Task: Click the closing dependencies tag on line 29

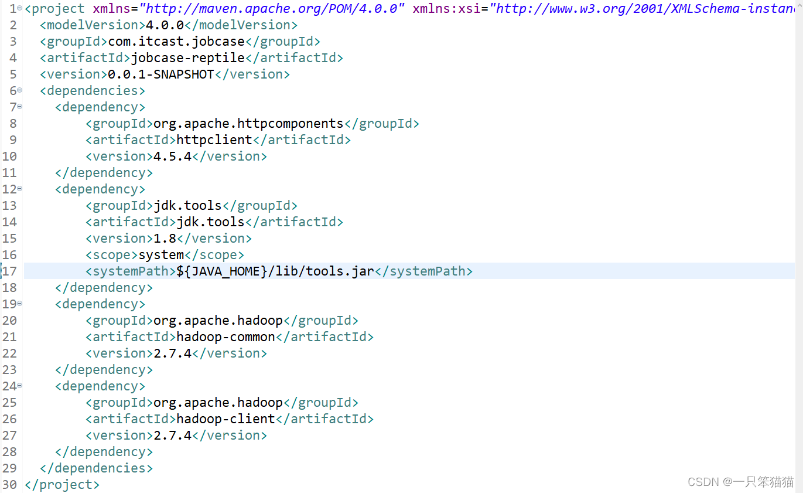Action: click(96, 468)
